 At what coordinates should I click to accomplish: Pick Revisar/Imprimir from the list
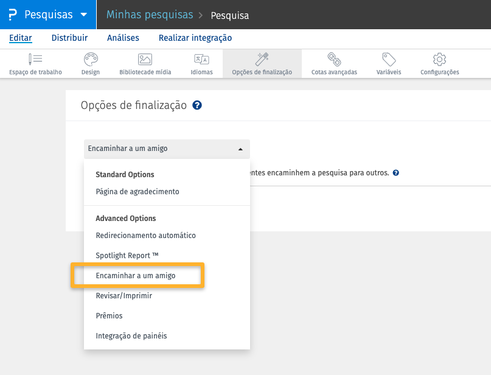point(124,296)
